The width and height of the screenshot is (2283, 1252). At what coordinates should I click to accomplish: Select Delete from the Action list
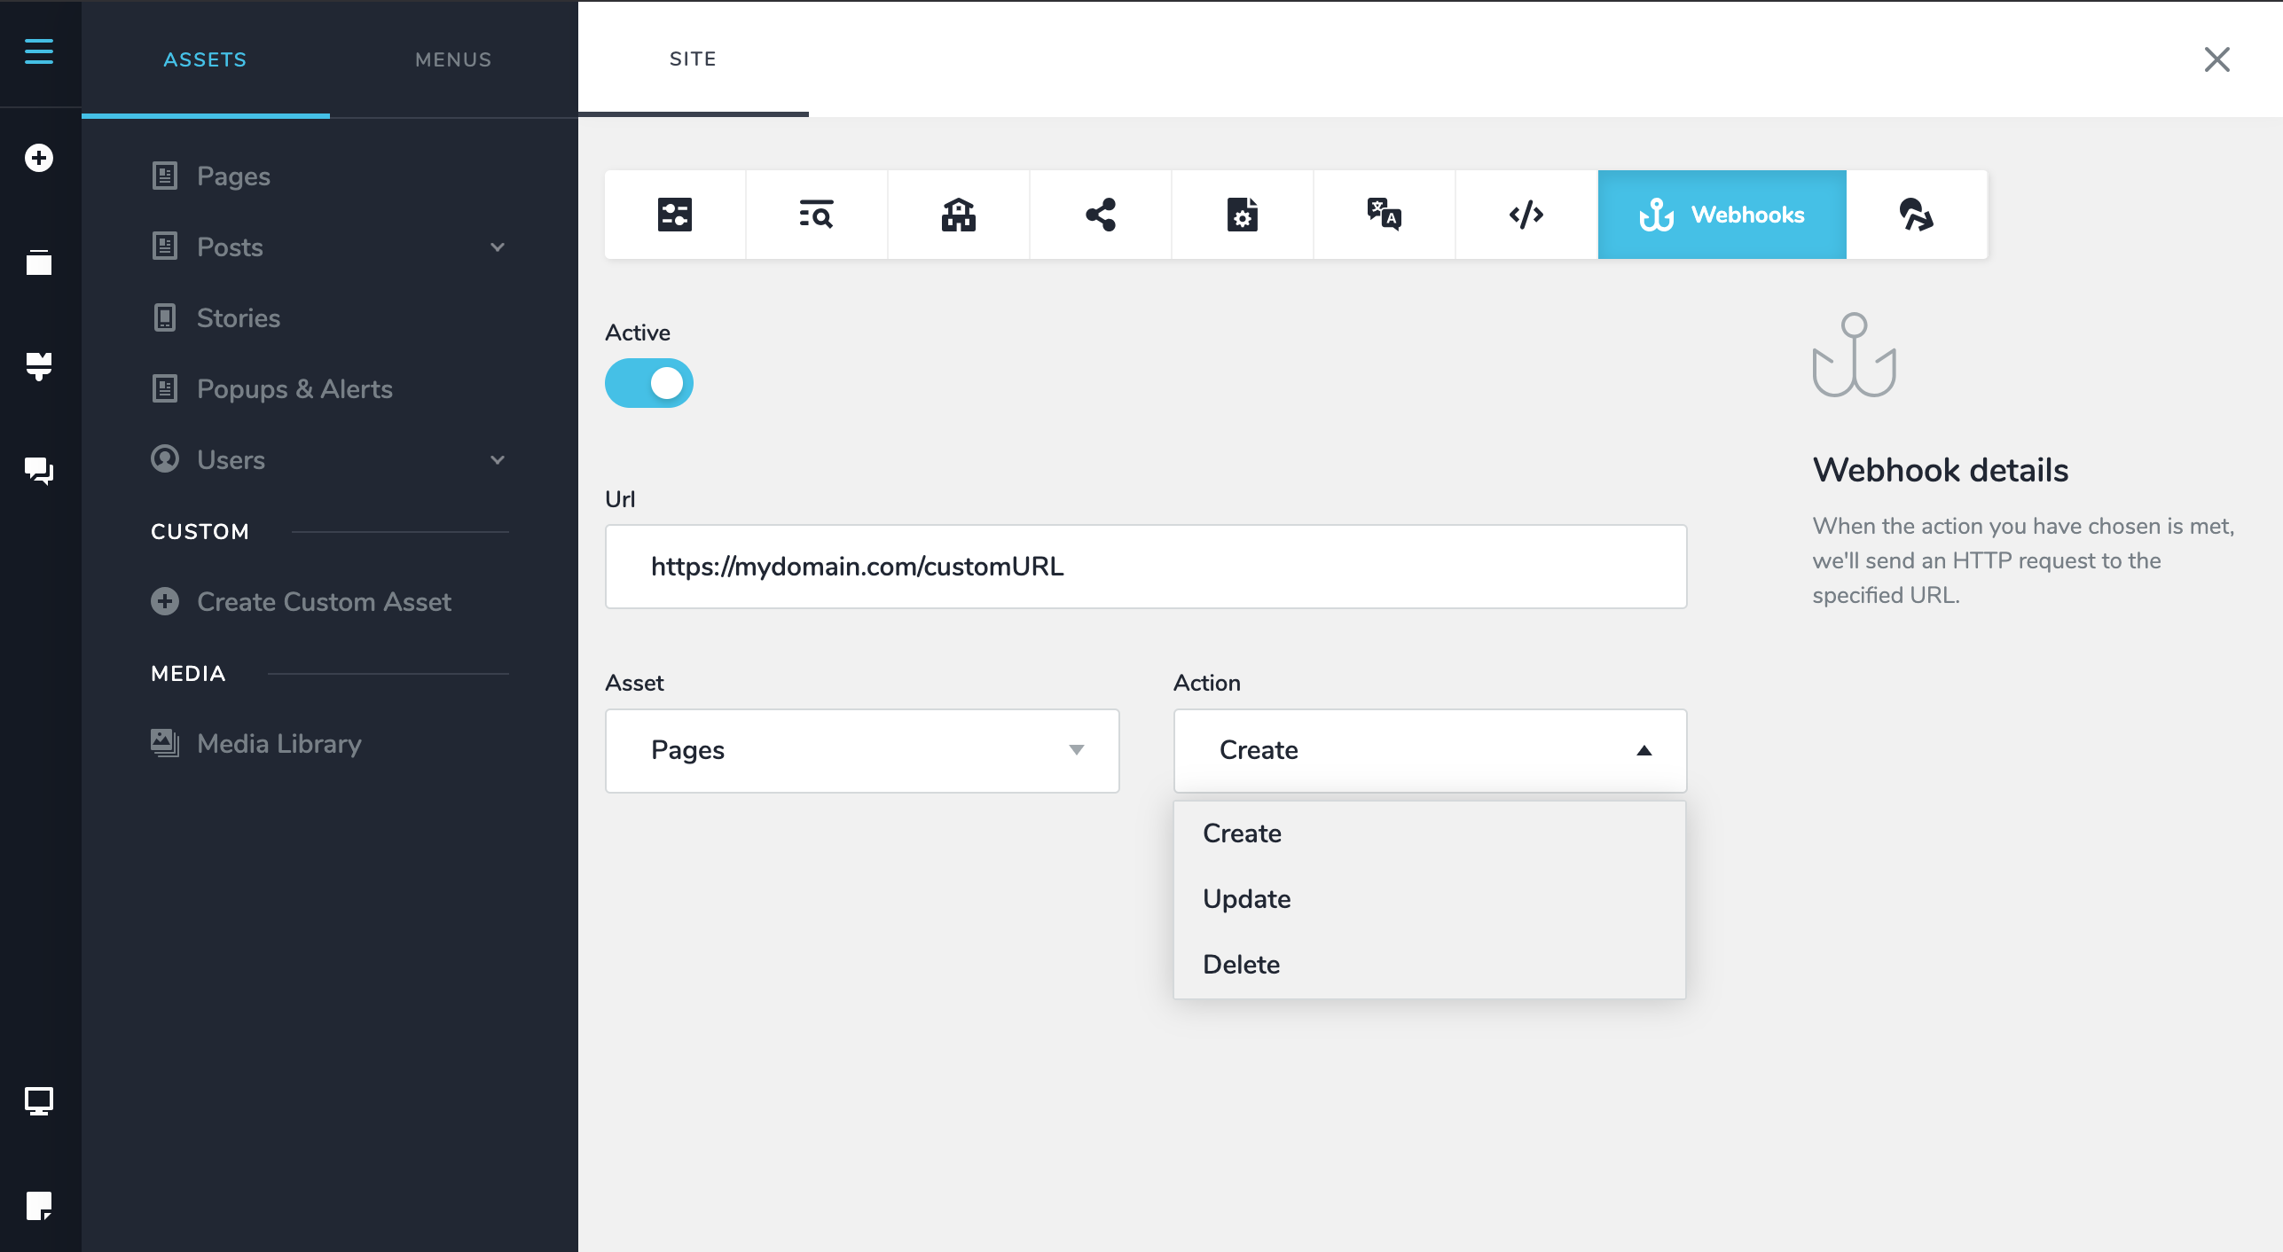coord(1242,965)
